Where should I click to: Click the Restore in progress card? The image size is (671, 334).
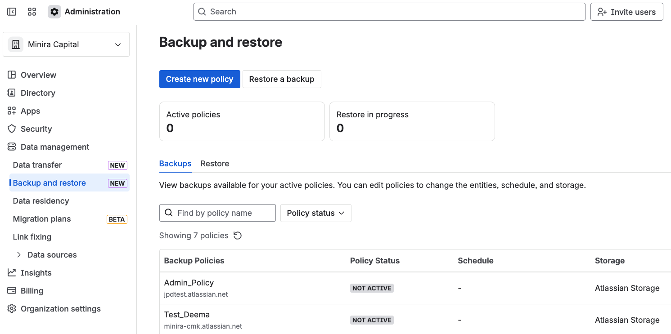click(412, 121)
